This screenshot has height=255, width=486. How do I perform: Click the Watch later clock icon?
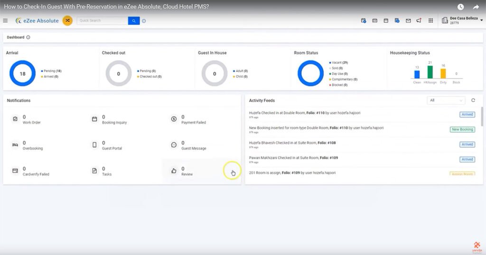pyautogui.click(x=460, y=7)
